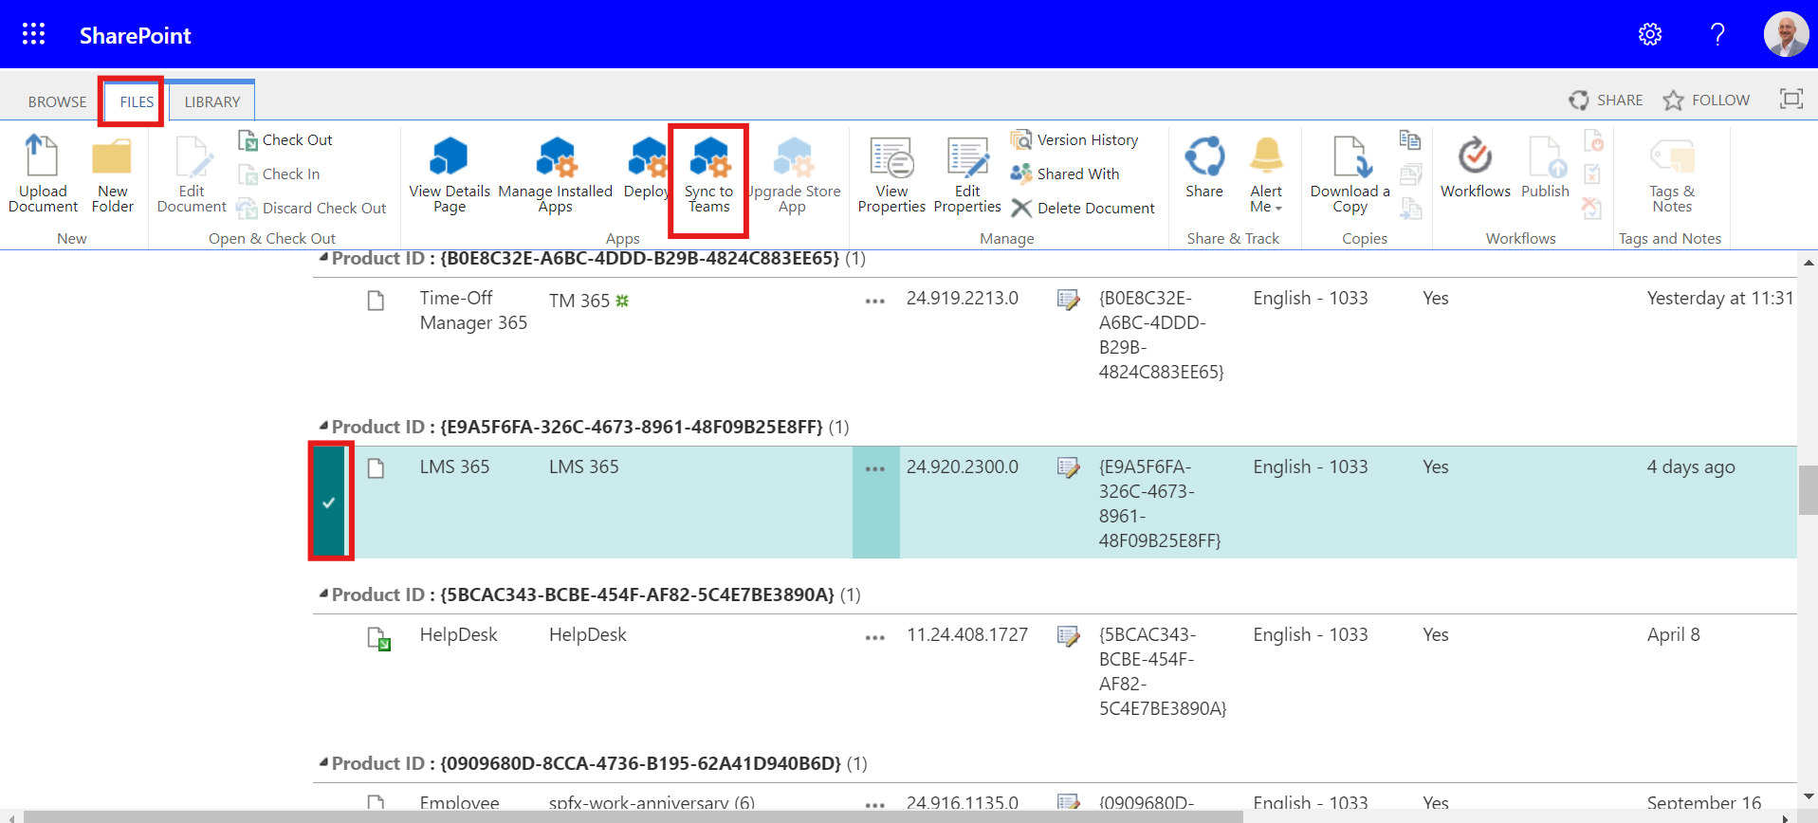This screenshot has height=823, width=1818.
Task: Open the HelpDesk title link
Action: [459, 634]
